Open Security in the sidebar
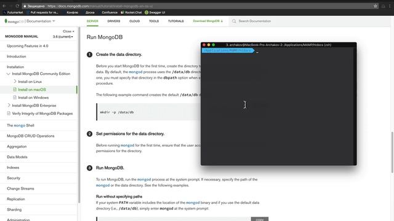 tap(14, 178)
